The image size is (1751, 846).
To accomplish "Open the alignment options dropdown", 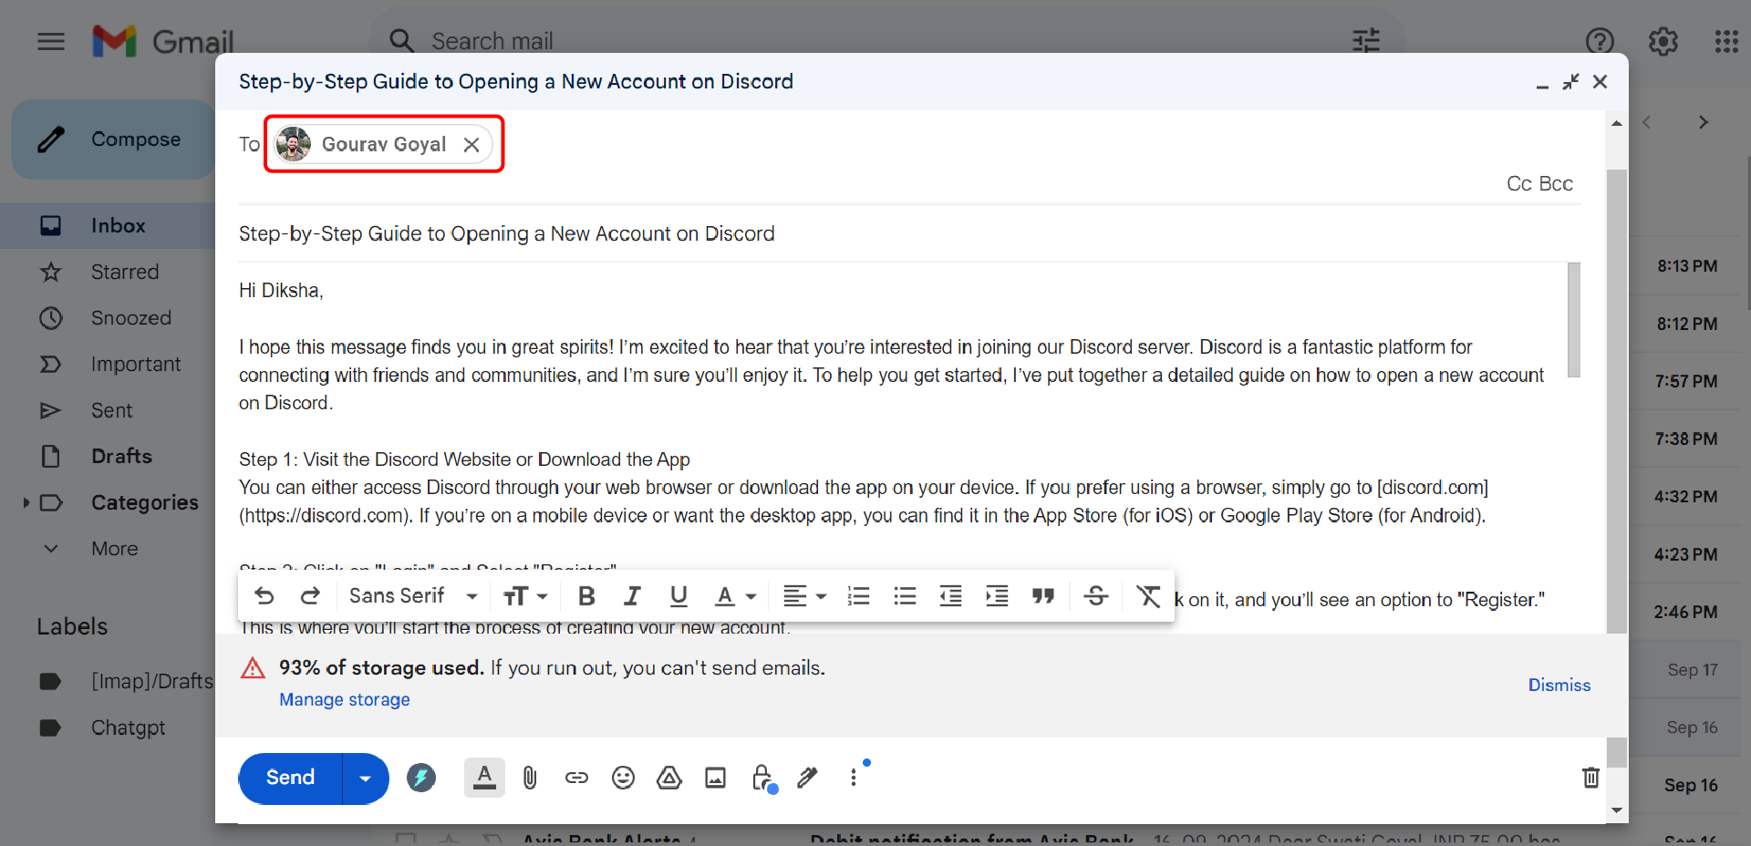I will [x=804, y=596].
